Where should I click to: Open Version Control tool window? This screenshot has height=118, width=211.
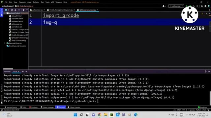pos(11,107)
